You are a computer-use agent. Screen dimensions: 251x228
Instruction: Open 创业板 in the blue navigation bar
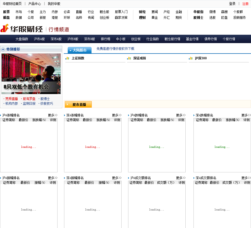[136, 39]
